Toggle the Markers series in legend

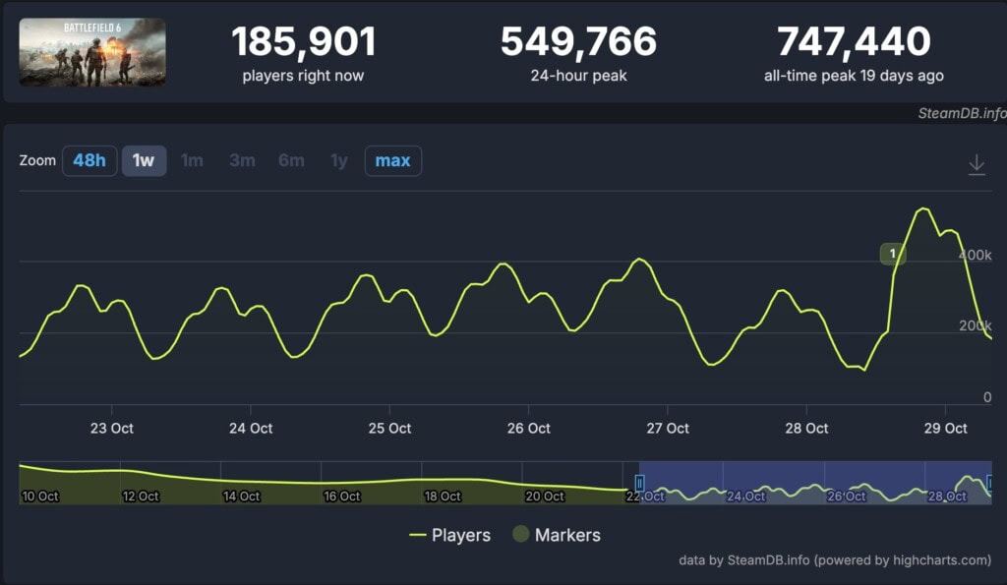click(557, 535)
